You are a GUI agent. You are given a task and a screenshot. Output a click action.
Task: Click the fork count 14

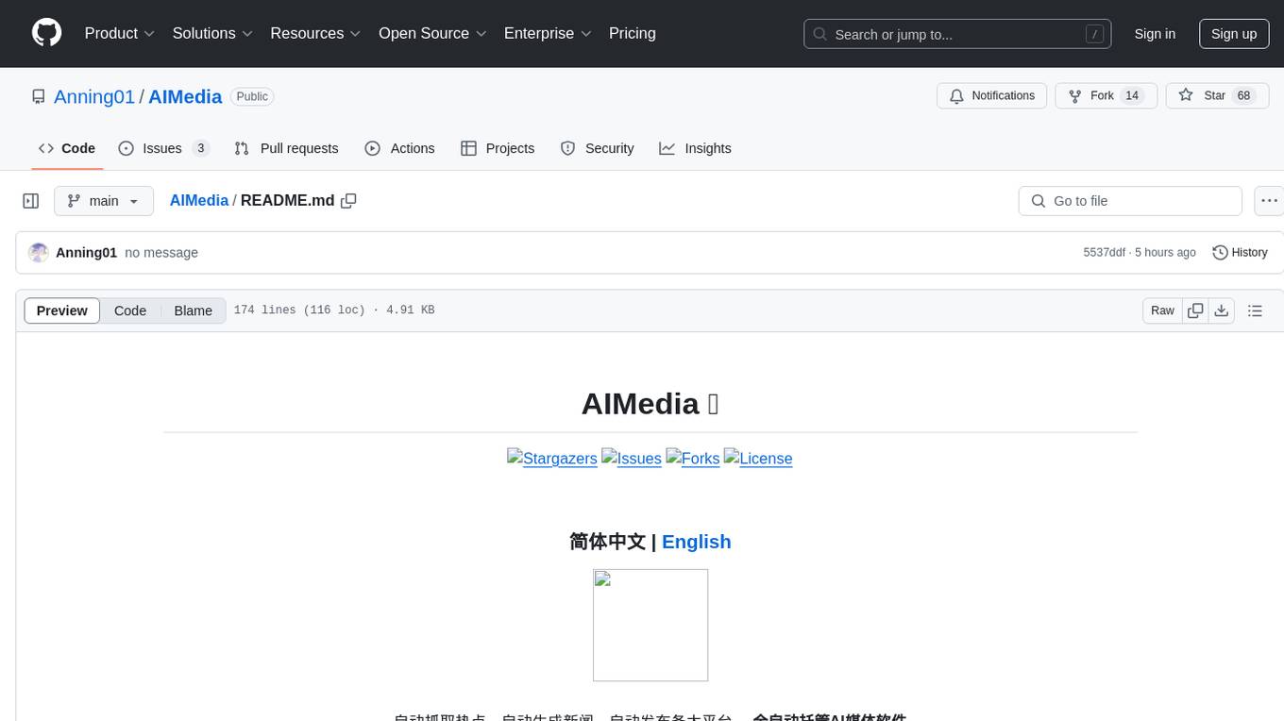point(1132,96)
